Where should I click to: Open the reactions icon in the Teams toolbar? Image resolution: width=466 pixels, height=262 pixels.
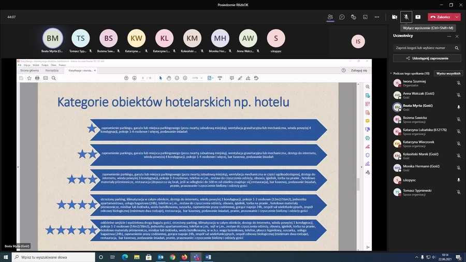coord(354,17)
